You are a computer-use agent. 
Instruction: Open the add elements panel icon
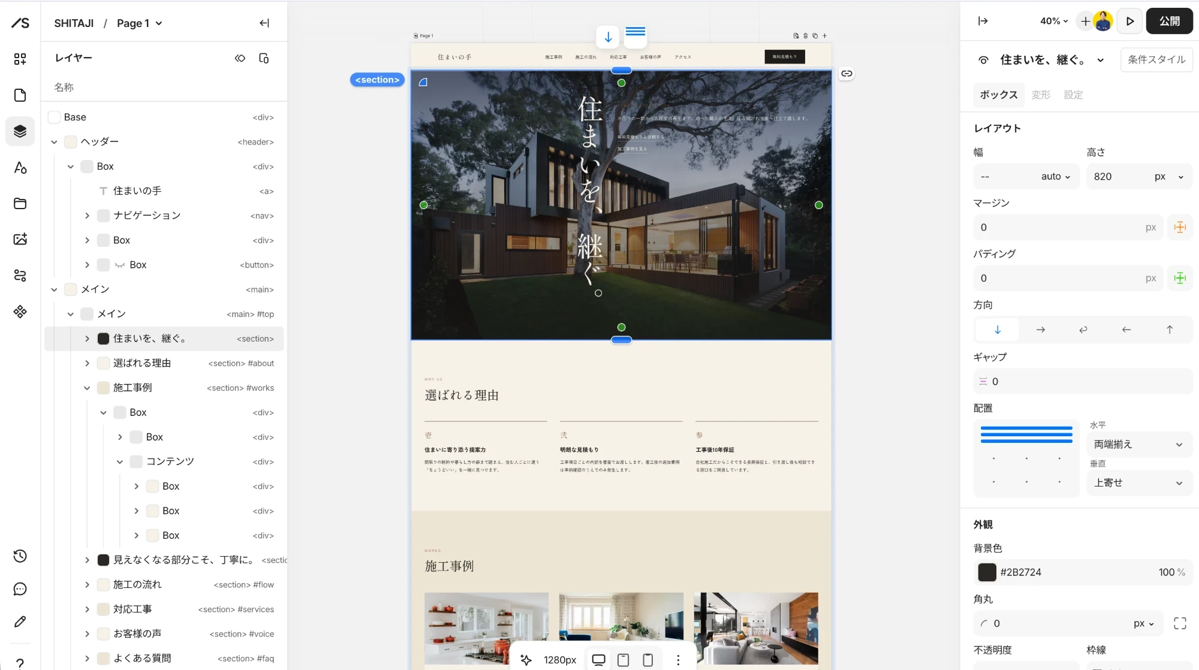click(x=20, y=59)
